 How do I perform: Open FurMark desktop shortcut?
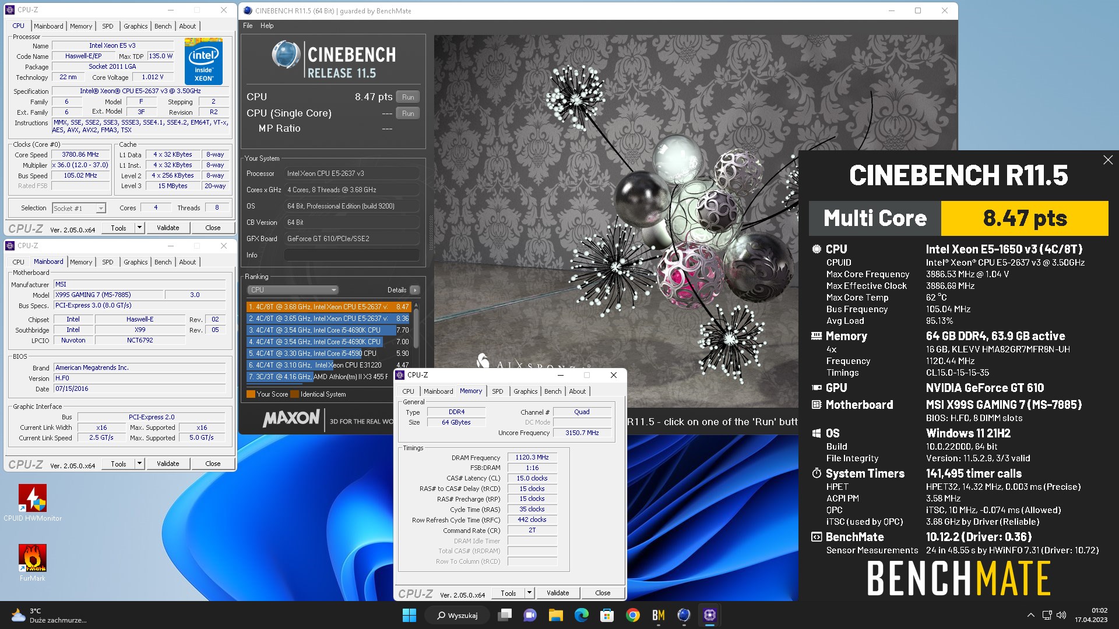pos(33,563)
